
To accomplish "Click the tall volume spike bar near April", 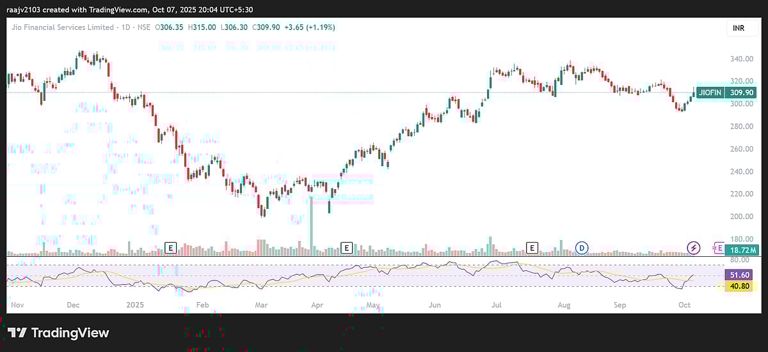I will click(x=312, y=222).
